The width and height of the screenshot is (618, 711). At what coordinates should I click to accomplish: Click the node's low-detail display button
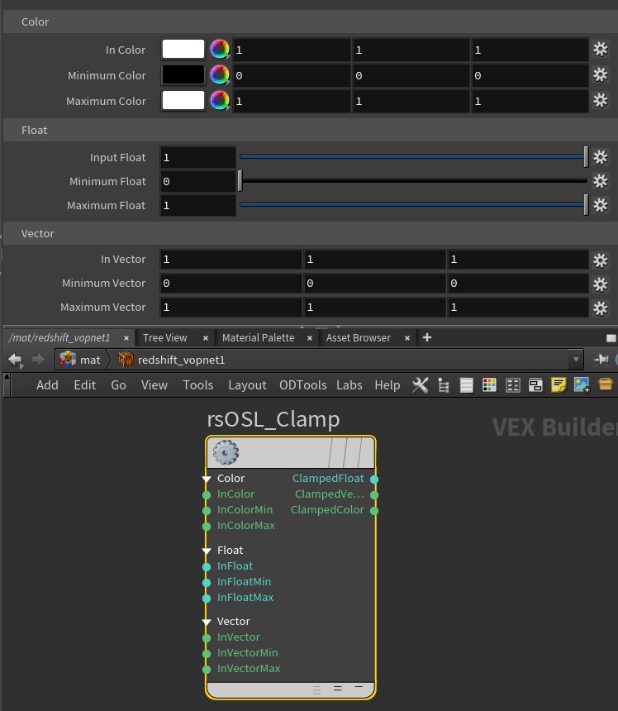[359, 687]
